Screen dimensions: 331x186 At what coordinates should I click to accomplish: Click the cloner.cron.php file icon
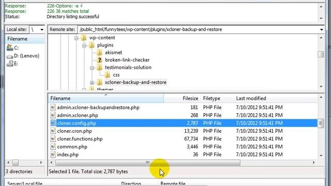[53, 131]
